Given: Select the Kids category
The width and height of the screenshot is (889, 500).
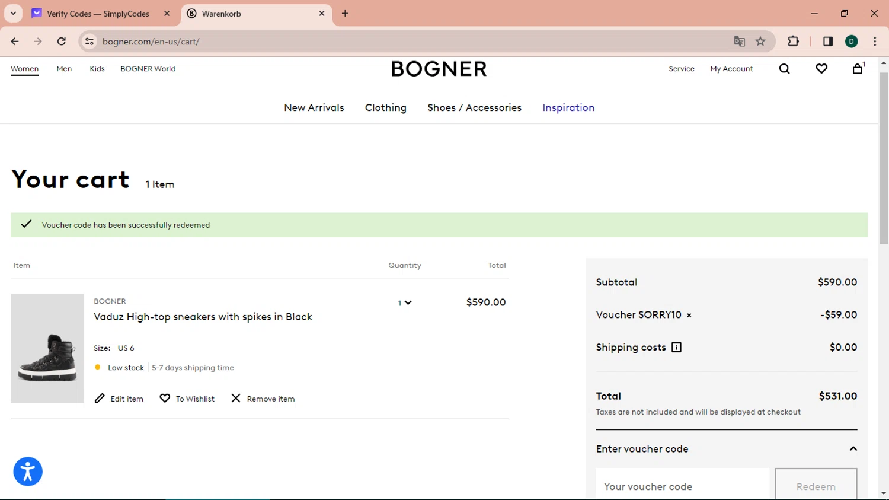Looking at the screenshot, I should (x=97, y=69).
